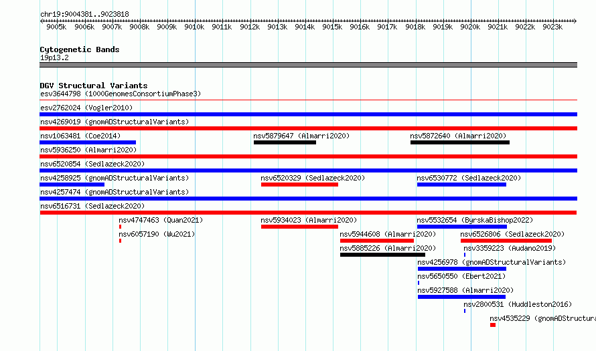Click the nsv2800531 (Huddleston2016) label text
The height and width of the screenshot is (351, 596).
518,304
